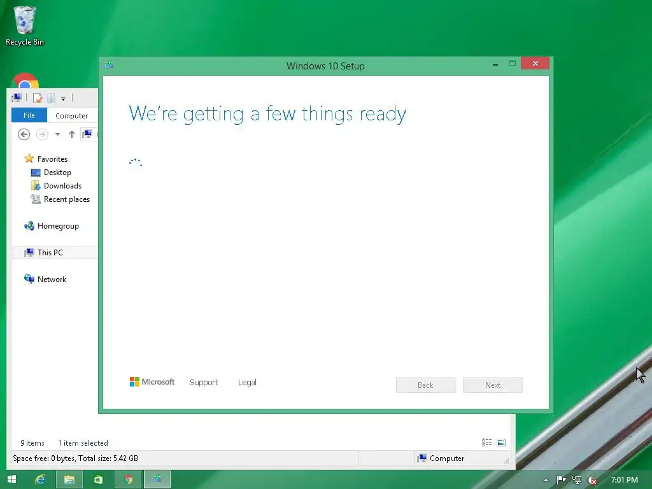Click the Support link in Setup
The image size is (652, 489).
(x=204, y=382)
